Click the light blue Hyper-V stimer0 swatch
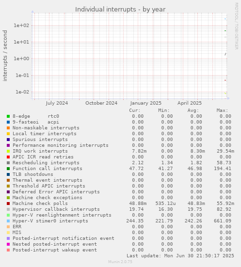 pyautogui.click(x=8, y=221)
